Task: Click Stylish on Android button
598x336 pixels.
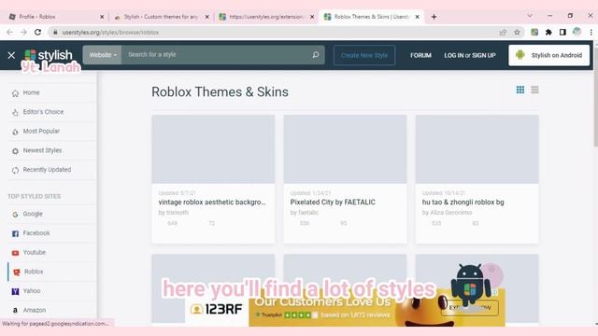Action: pos(548,55)
